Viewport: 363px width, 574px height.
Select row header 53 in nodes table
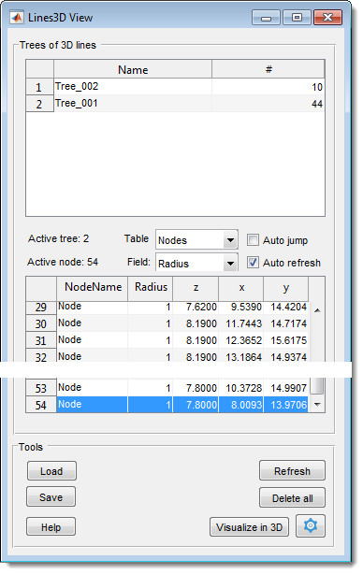click(x=41, y=388)
